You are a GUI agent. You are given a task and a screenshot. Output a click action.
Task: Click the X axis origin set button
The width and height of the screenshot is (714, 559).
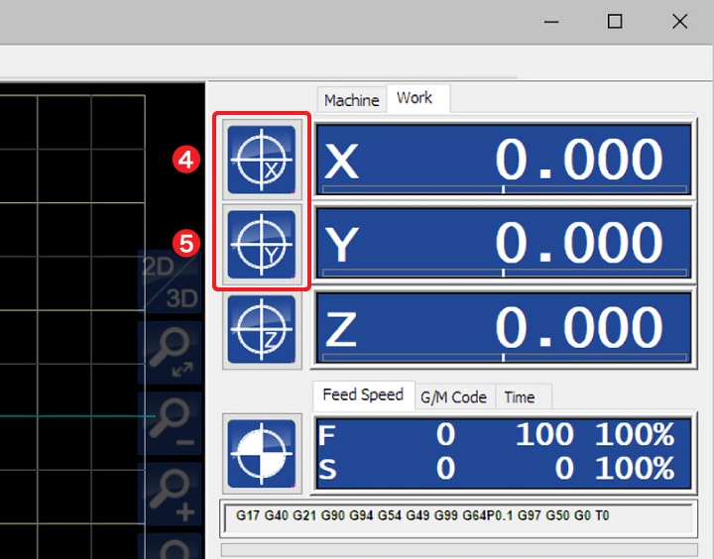(262, 160)
